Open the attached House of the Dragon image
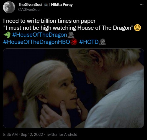 click(x=74, y=88)
